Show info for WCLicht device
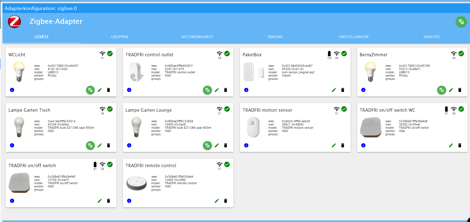This screenshot has width=470, height=222. click(x=12, y=90)
